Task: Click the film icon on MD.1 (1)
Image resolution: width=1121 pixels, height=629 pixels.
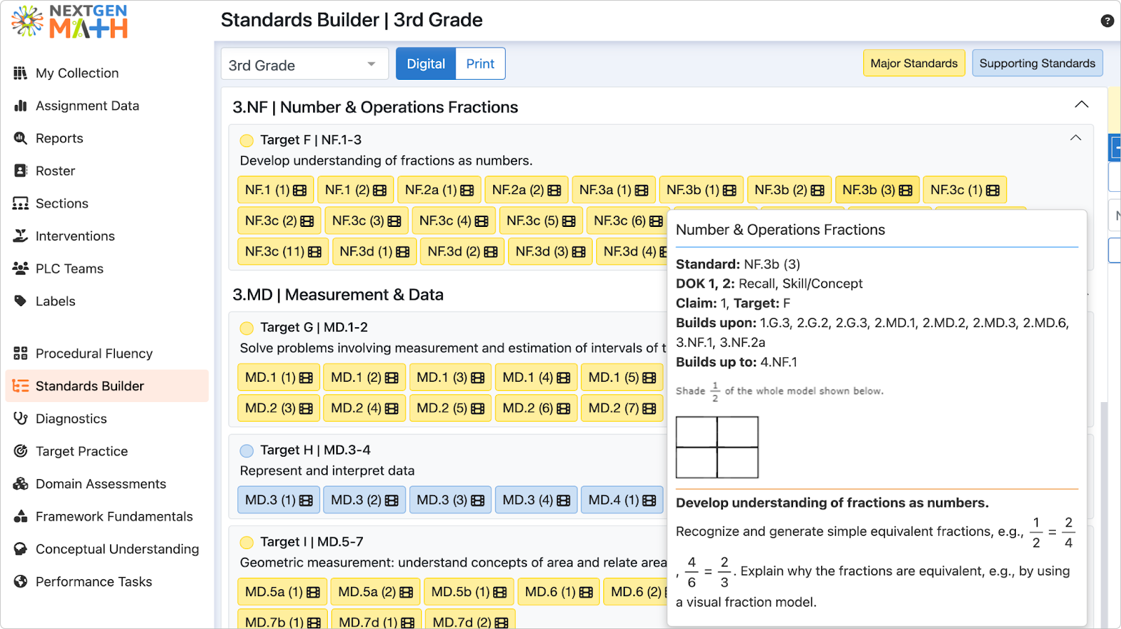Action: pyautogui.click(x=306, y=378)
